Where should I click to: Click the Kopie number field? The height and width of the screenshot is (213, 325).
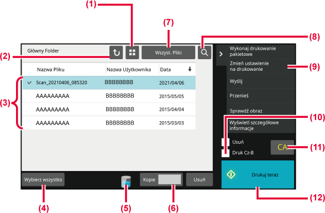tap(170, 179)
